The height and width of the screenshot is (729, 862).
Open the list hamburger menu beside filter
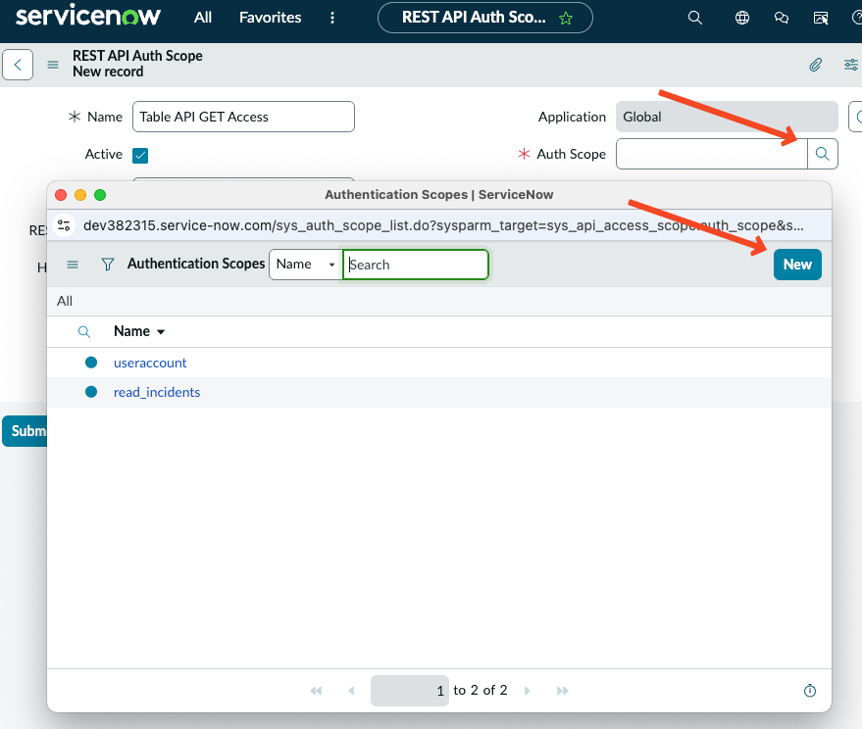[73, 265]
